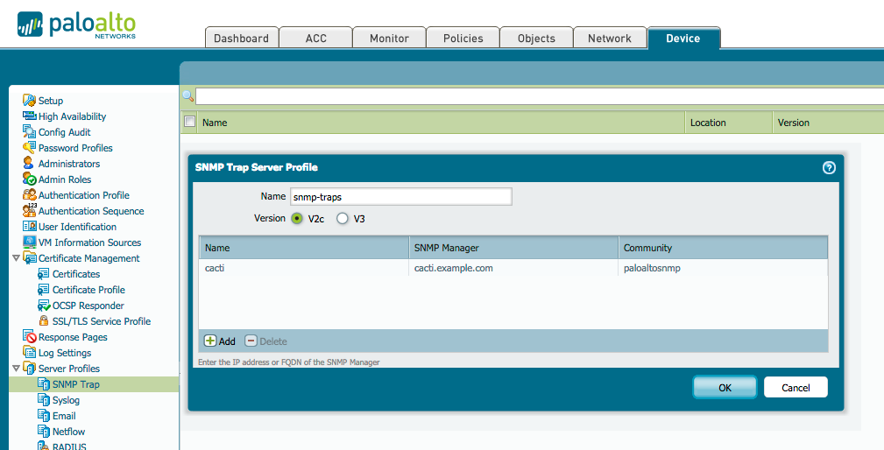This screenshot has width=884, height=450.
Task: Click the Version column header
Action: [828, 123]
